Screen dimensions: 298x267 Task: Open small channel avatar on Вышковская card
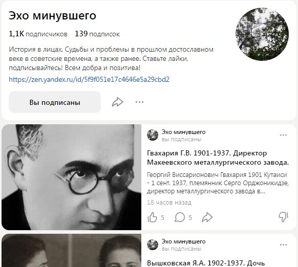click(153, 244)
